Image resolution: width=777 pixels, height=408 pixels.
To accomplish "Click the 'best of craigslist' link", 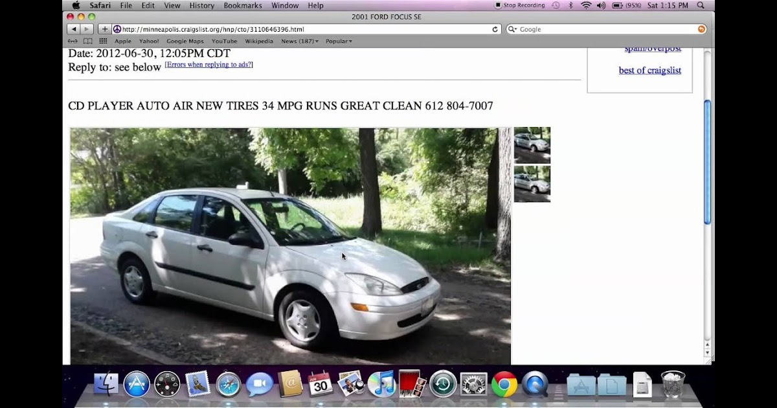I will pos(650,71).
